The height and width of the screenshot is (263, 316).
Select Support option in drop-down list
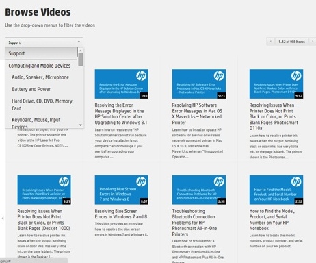pyautogui.click(x=41, y=53)
